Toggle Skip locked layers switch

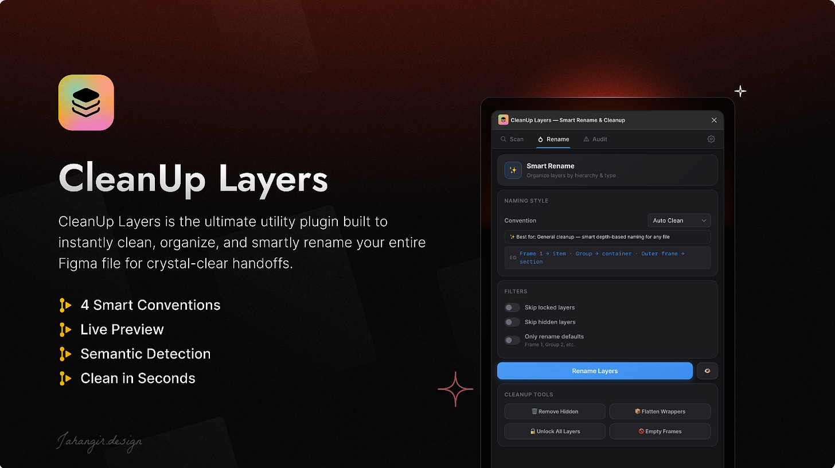(512, 307)
